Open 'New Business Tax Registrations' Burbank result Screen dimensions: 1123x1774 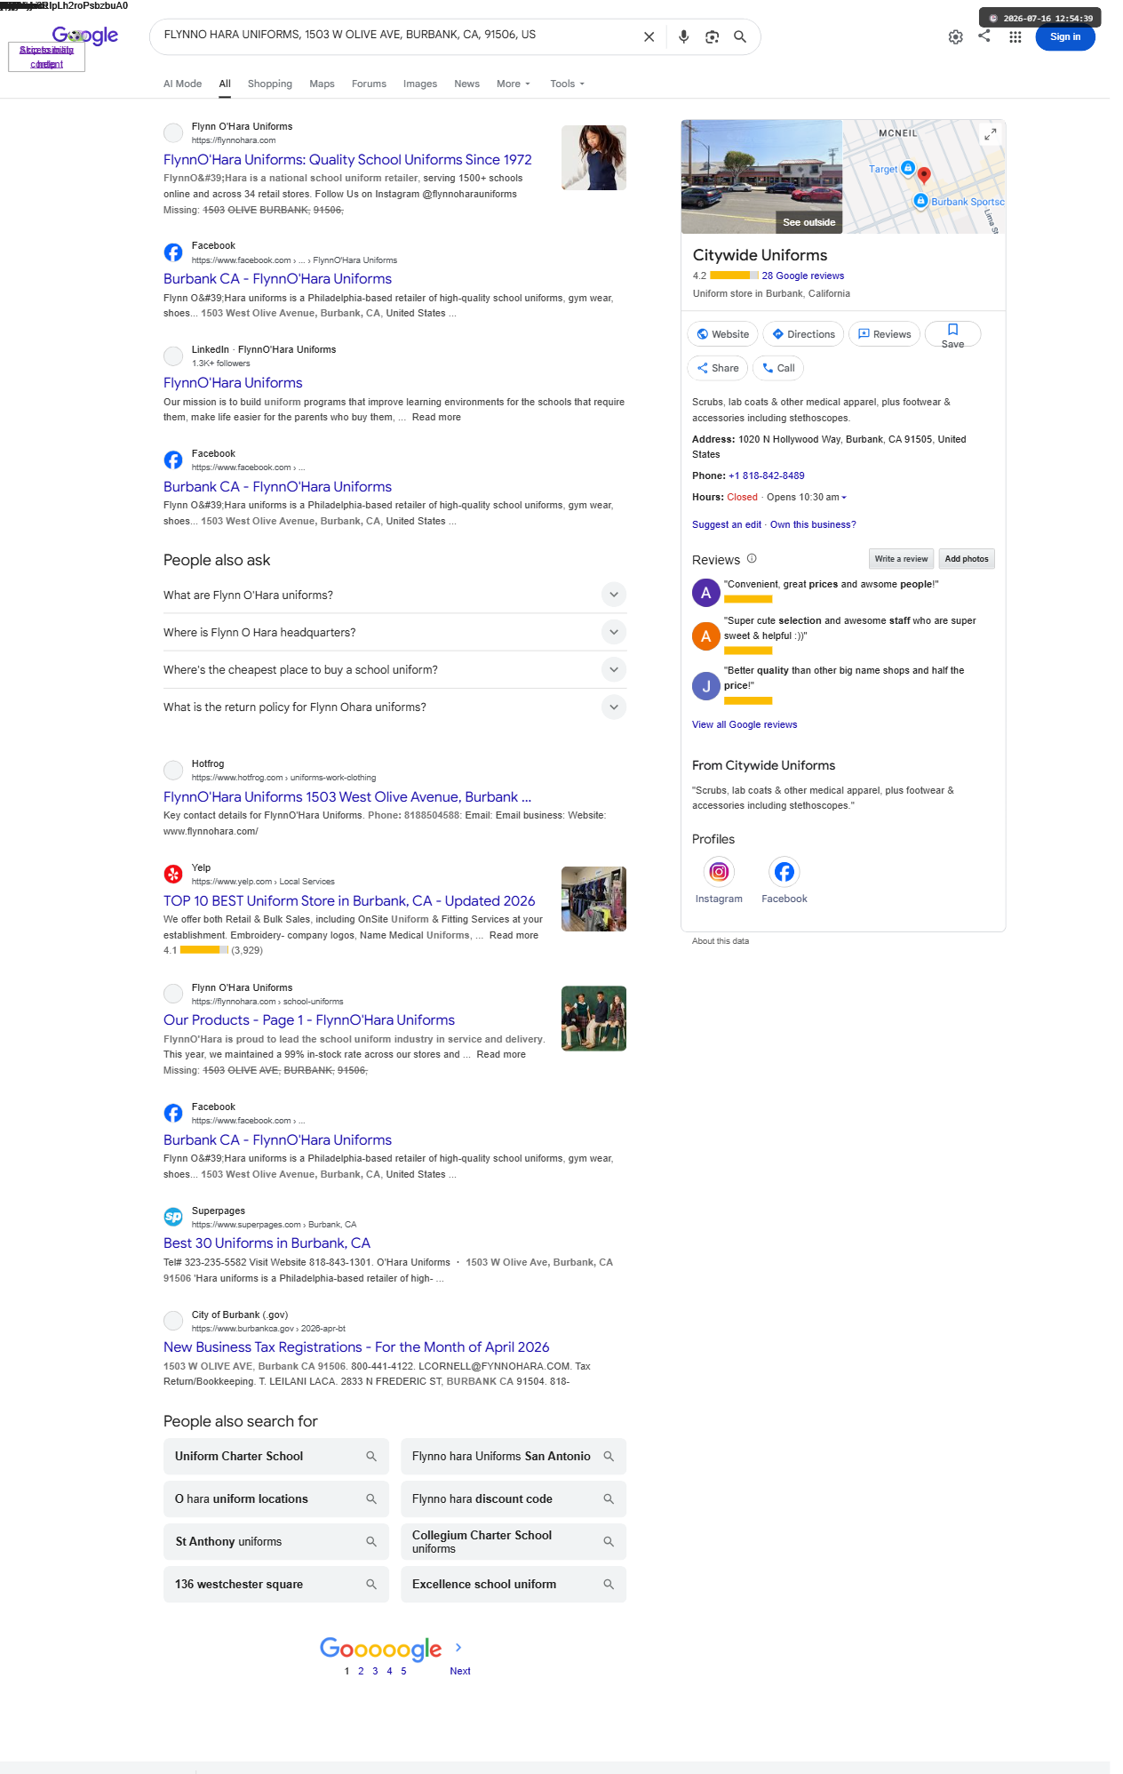356,1347
